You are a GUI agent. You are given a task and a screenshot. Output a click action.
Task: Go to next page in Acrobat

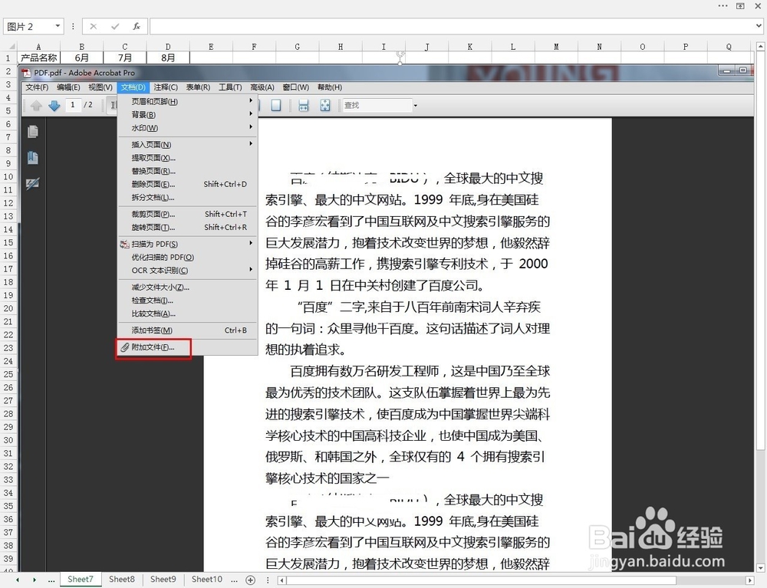tap(54, 105)
